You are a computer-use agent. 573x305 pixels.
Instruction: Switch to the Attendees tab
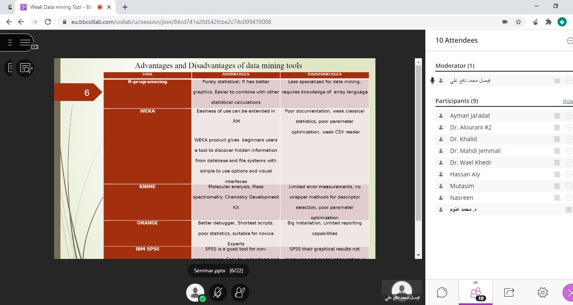point(476,292)
